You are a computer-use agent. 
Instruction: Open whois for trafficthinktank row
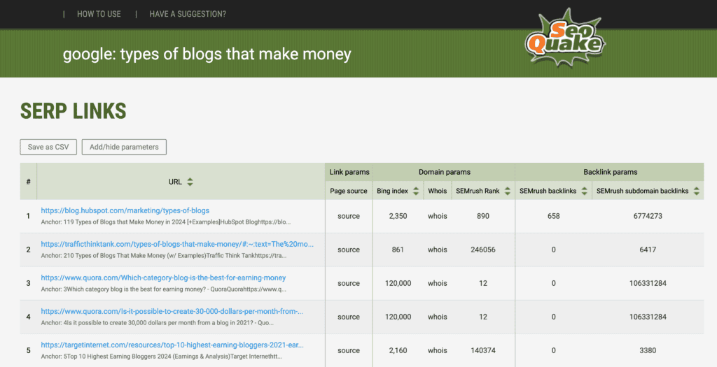click(x=437, y=250)
